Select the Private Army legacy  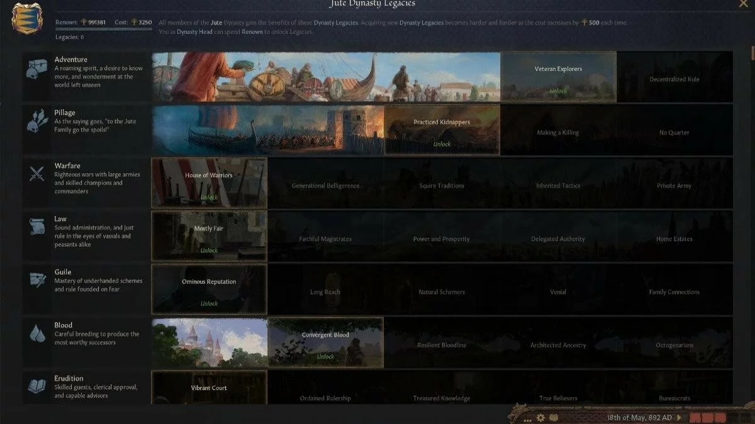point(674,183)
